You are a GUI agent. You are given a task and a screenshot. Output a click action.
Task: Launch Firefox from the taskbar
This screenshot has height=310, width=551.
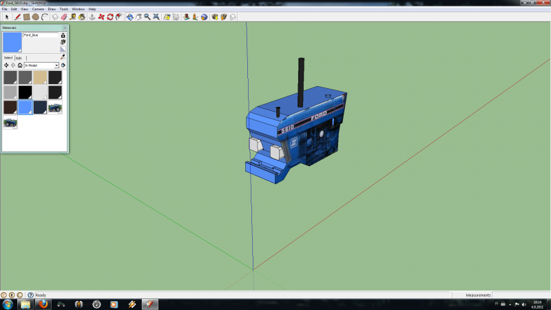tap(43, 304)
